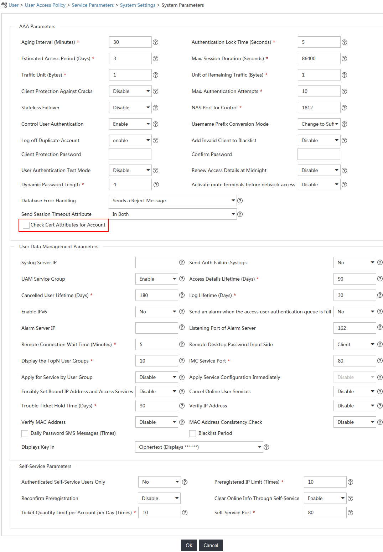Click help icon for Self-Service Port
The width and height of the screenshot is (383, 552).
point(350,512)
